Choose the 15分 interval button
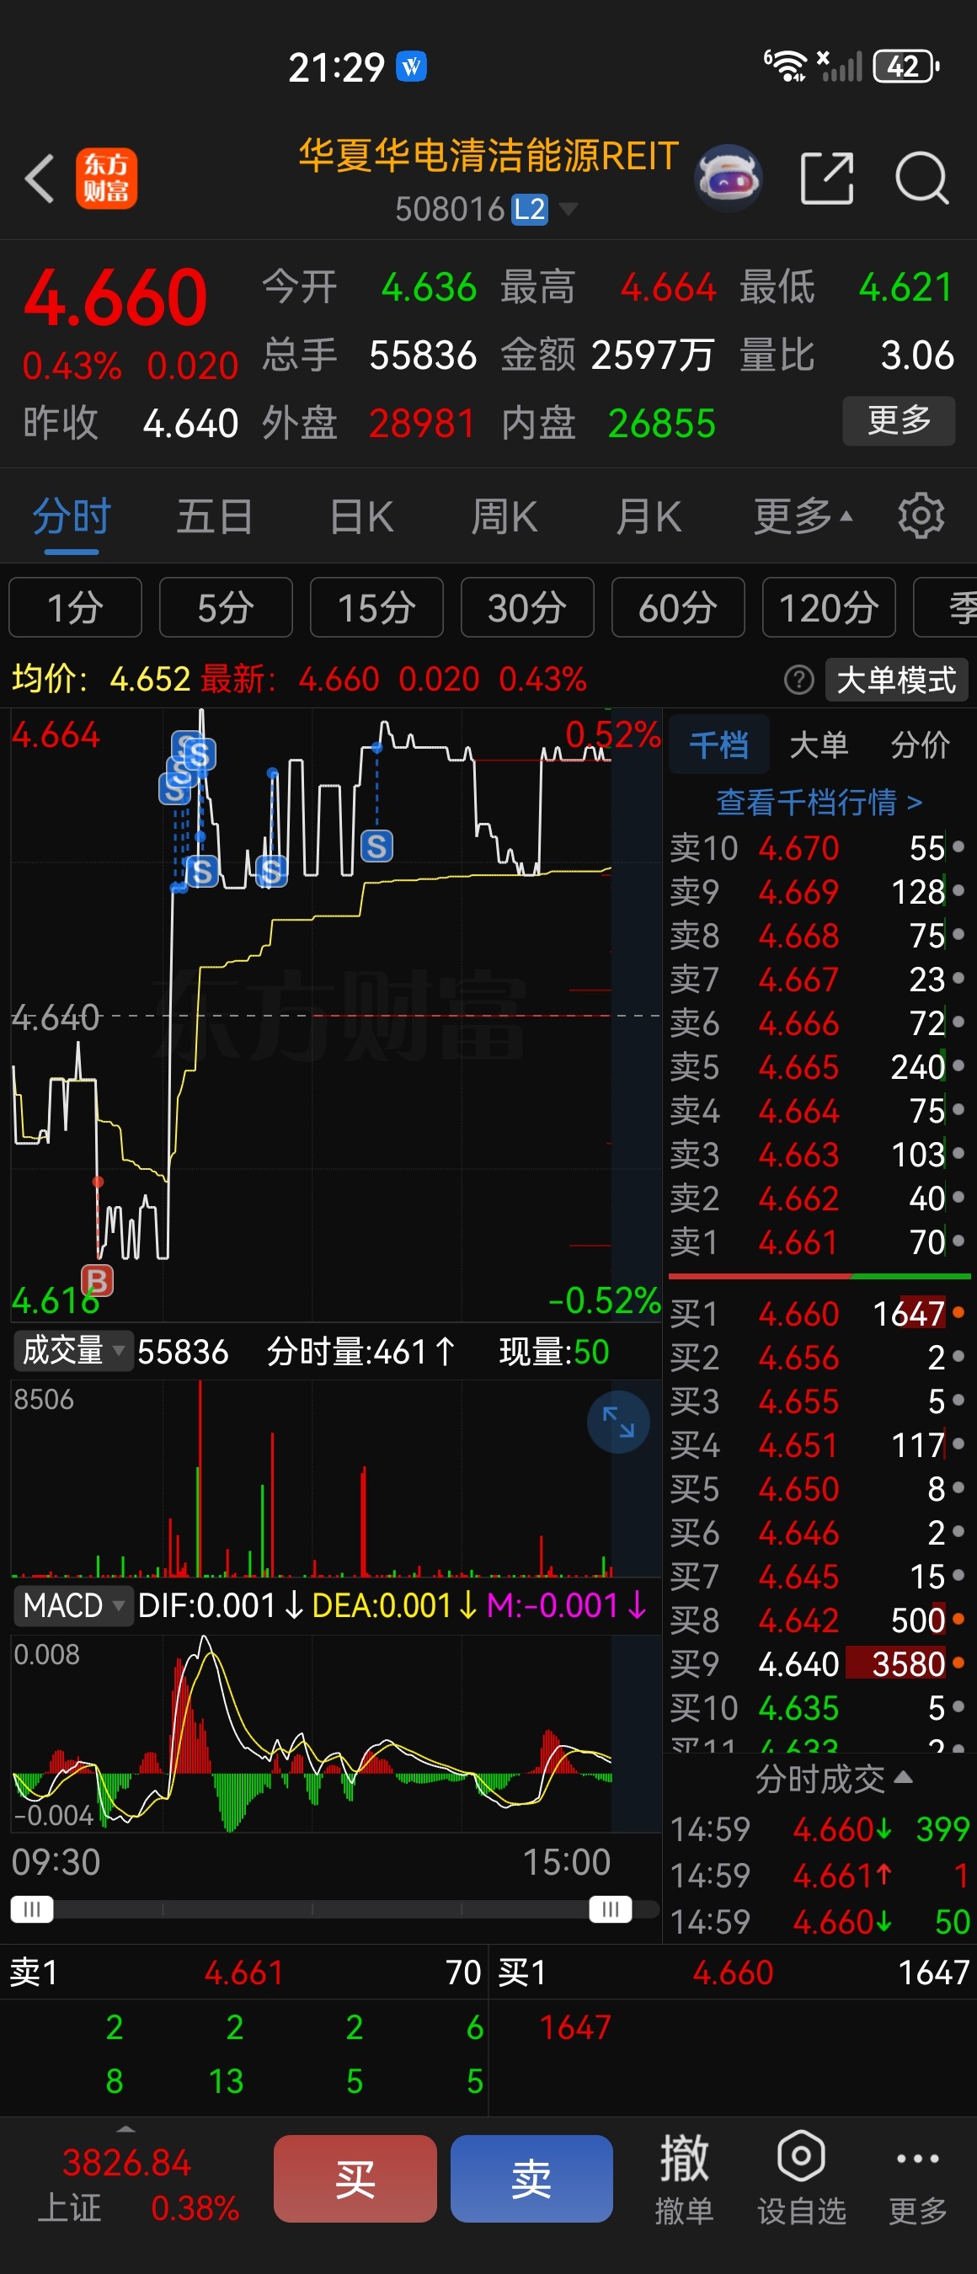The image size is (977, 2274). 376,607
